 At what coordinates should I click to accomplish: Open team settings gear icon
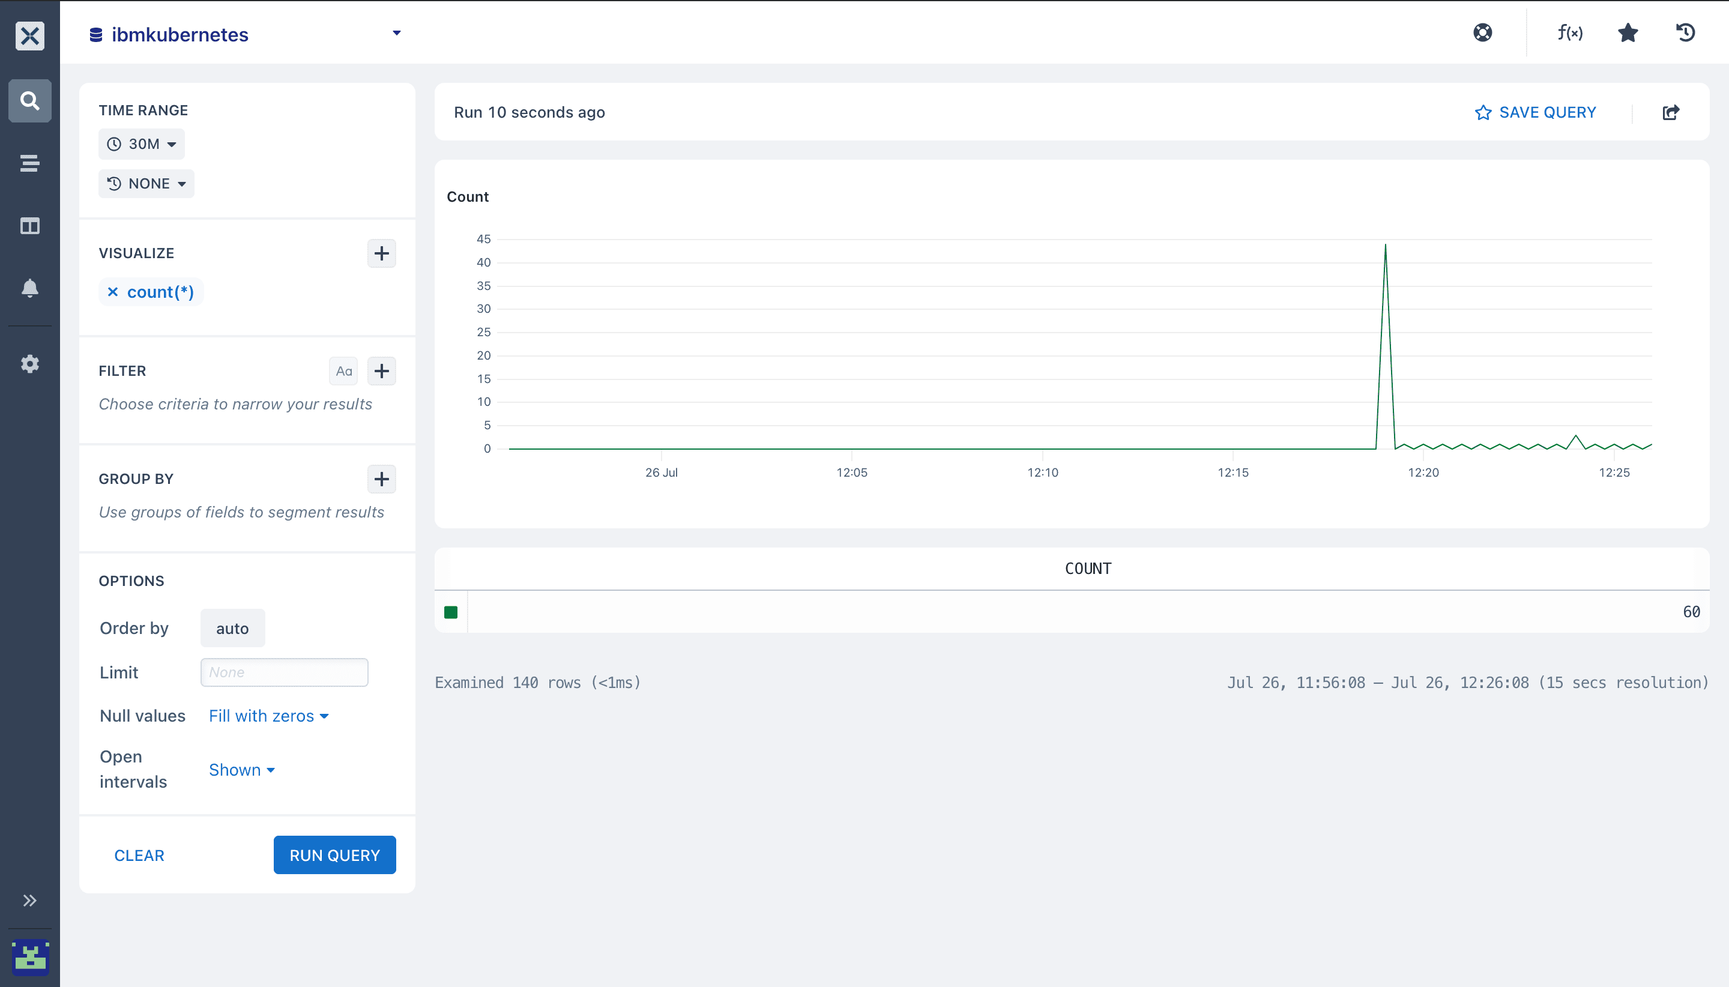(x=30, y=364)
